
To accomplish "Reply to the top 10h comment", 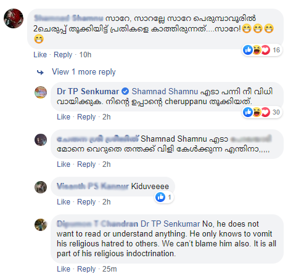I will [63, 55].
